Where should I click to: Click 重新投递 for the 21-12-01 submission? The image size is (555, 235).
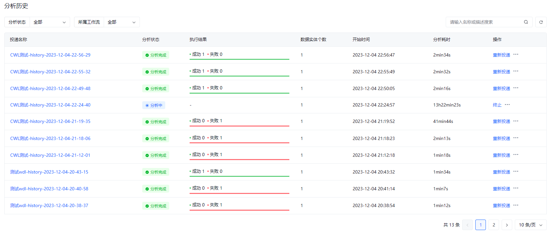click(501, 155)
